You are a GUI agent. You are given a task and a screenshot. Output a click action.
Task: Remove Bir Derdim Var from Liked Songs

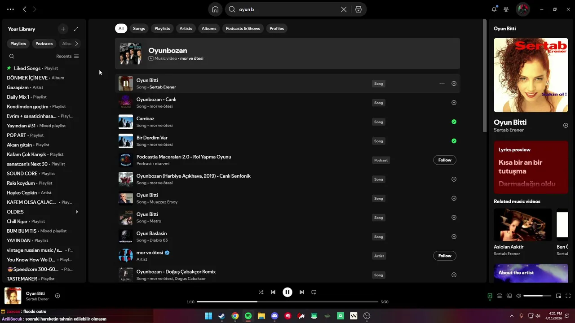point(454,141)
